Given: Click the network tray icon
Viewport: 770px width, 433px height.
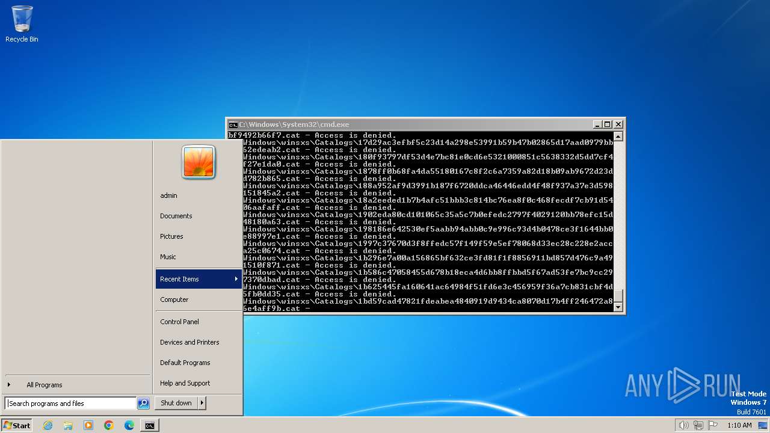Looking at the screenshot, I should click(698, 425).
